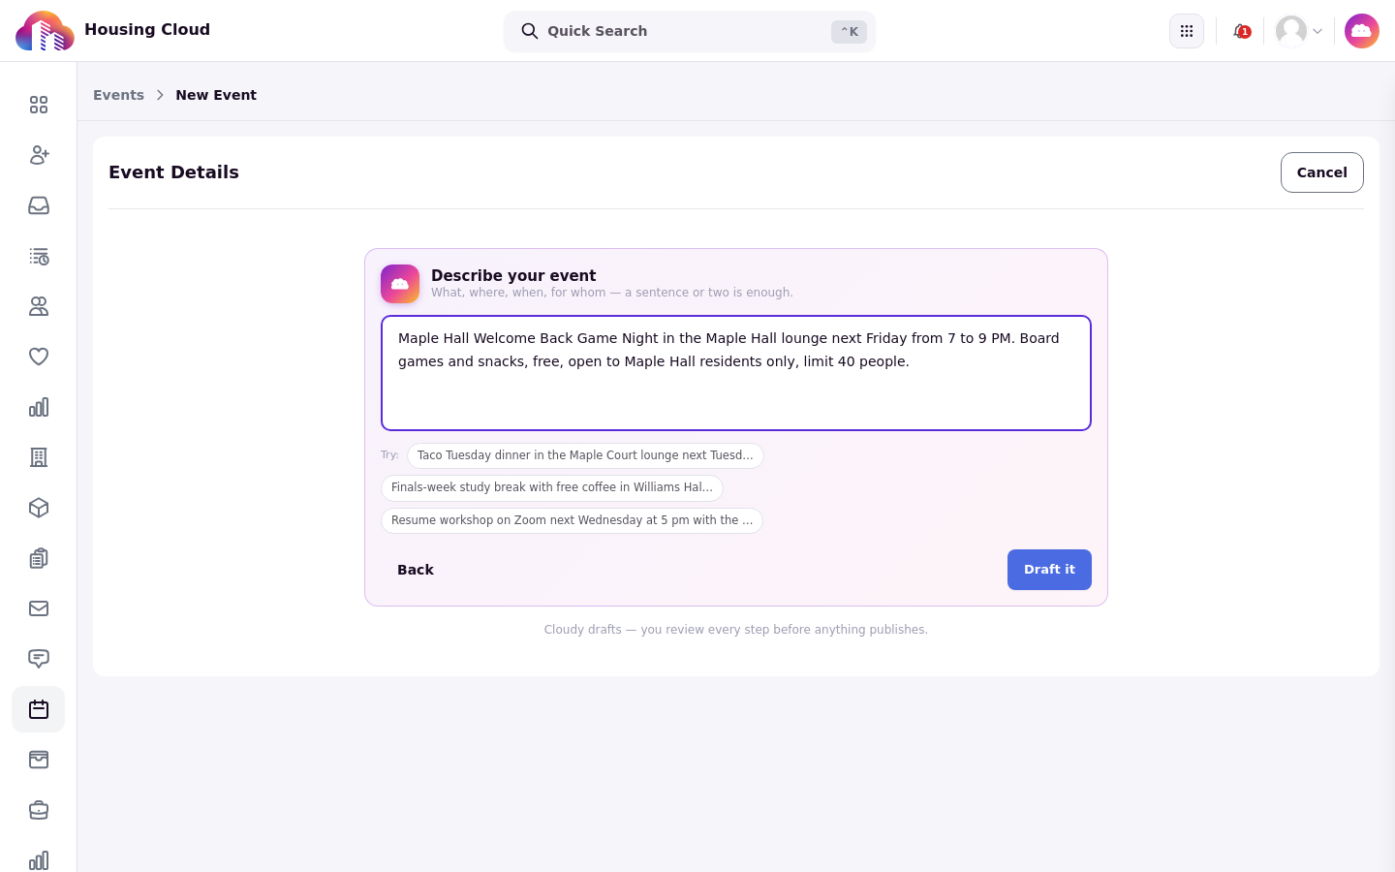Open the people group sidebar icon
1395x872 pixels.
(39, 306)
